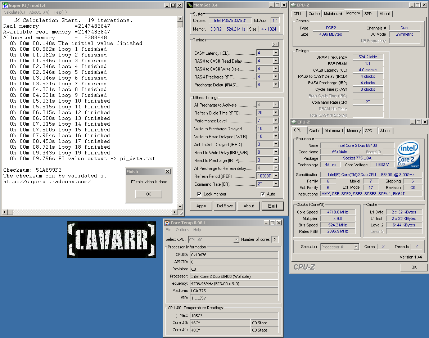Switch to Cache tab in lower CPU-Z window
Image resolution: width=429 pixels, height=338 pixels.
[x=315, y=131]
